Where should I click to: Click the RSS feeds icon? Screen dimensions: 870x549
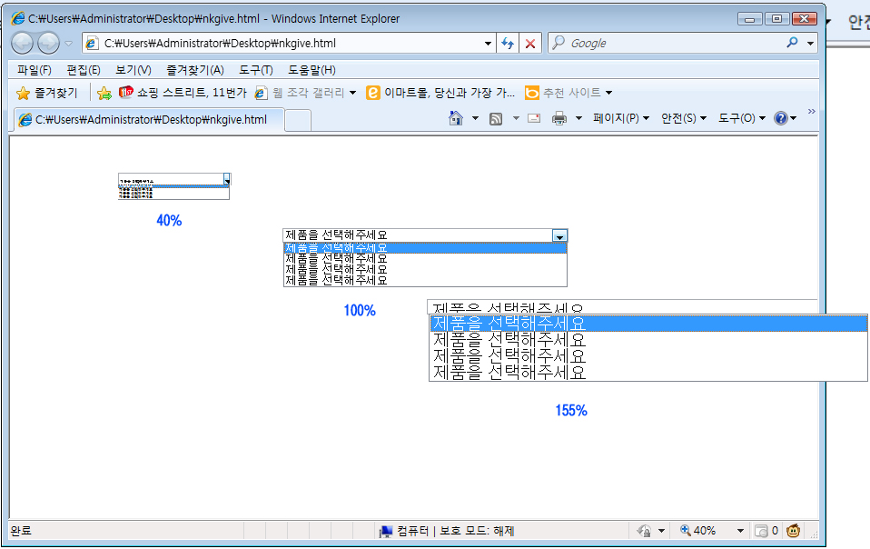click(x=496, y=118)
